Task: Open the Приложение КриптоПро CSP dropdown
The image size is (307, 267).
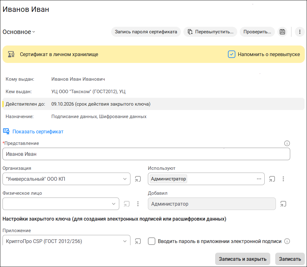Action: point(125,241)
